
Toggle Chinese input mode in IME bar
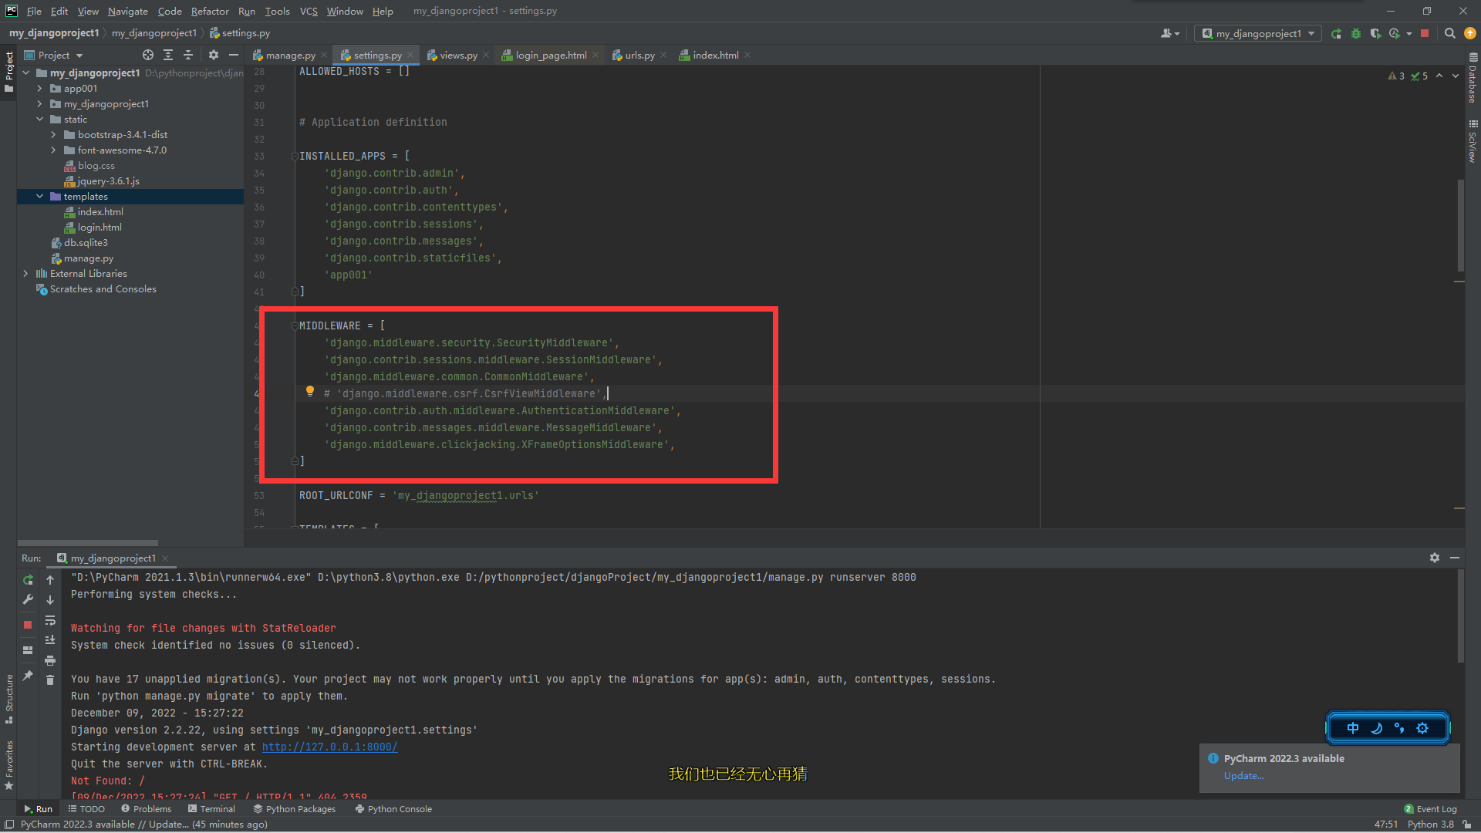pos(1353,728)
